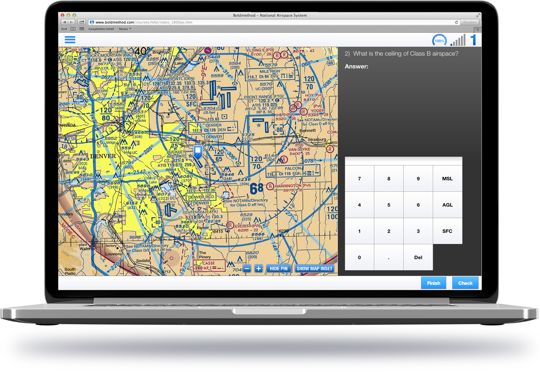Click the blue Boldmethod "1" logo

[x=473, y=39]
